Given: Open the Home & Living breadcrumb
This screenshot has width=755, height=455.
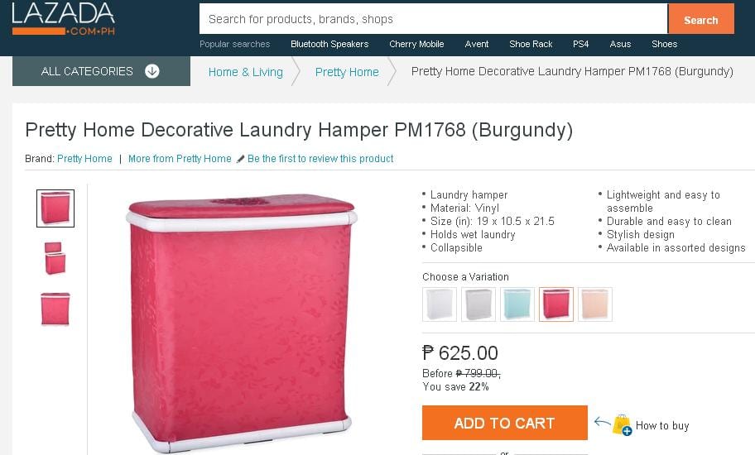Looking at the screenshot, I should click(246, 72).
